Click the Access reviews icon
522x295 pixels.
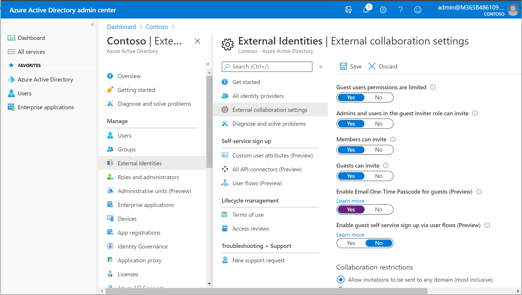coord(225,229)
